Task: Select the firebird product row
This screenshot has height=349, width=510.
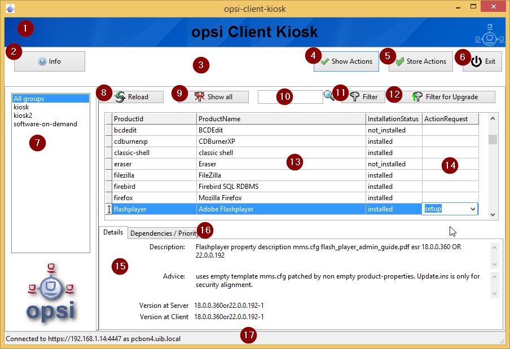Action: point(292,187)
